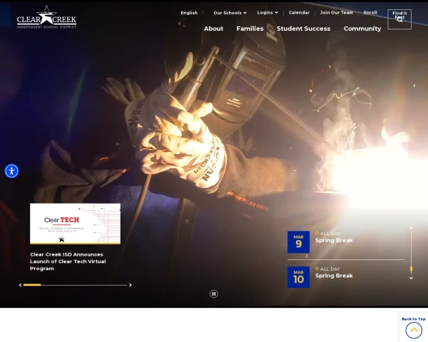
Task: Pause the background video
Action: coord(214,294)
